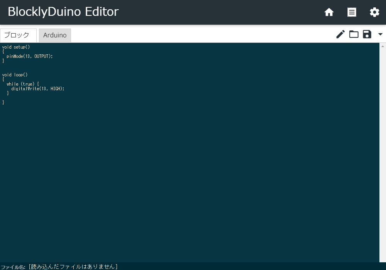Click the pinMode(13, OUTPUT) code line
Screen dimensions: 386x270
click(30, 56)
